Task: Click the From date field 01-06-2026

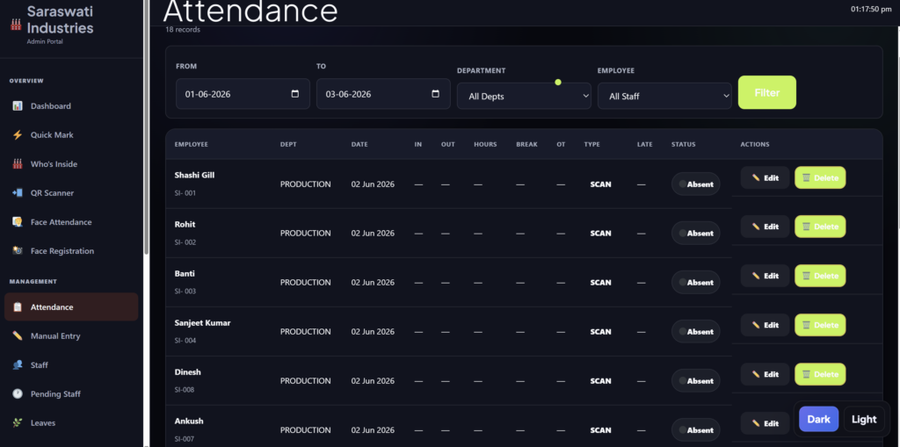Action: [243, 94]
